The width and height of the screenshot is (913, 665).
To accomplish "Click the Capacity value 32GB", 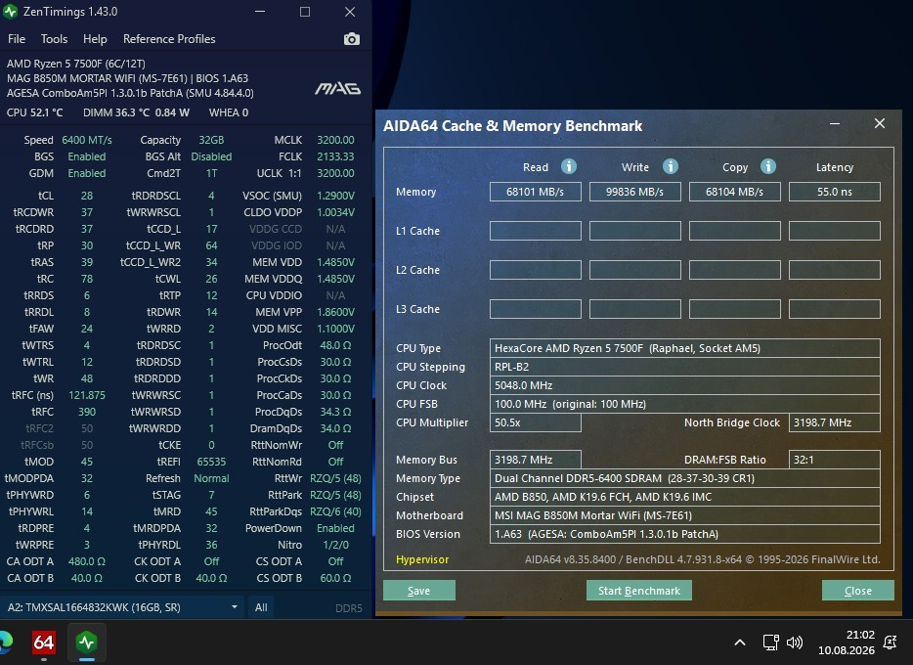I will pyautogui.click(x=211, y=140).
